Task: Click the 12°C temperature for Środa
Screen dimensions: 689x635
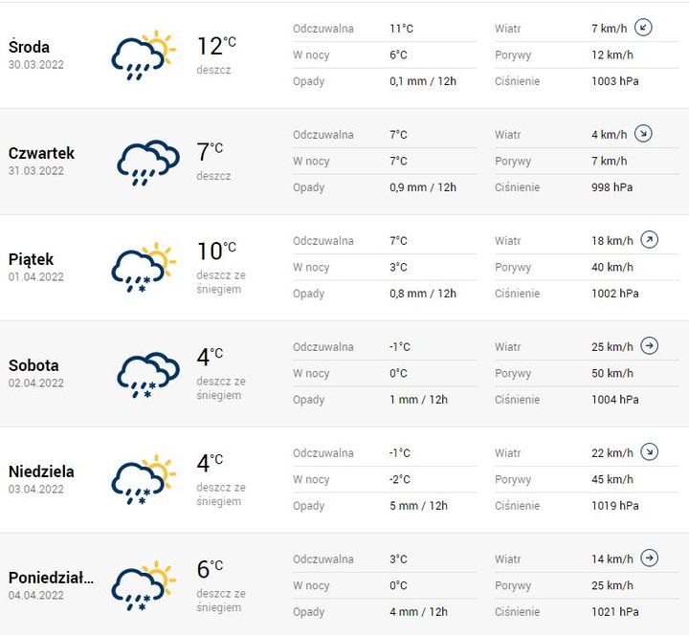Action: (x=216, y=46)
